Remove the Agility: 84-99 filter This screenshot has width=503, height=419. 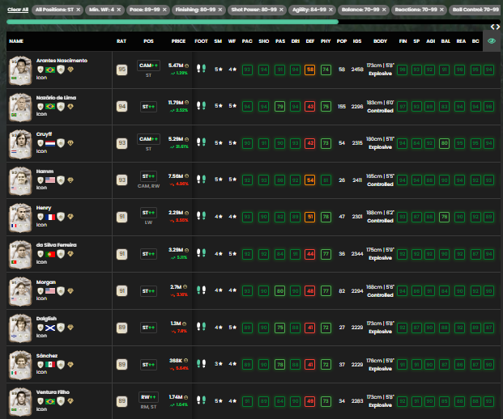(330, 10)
